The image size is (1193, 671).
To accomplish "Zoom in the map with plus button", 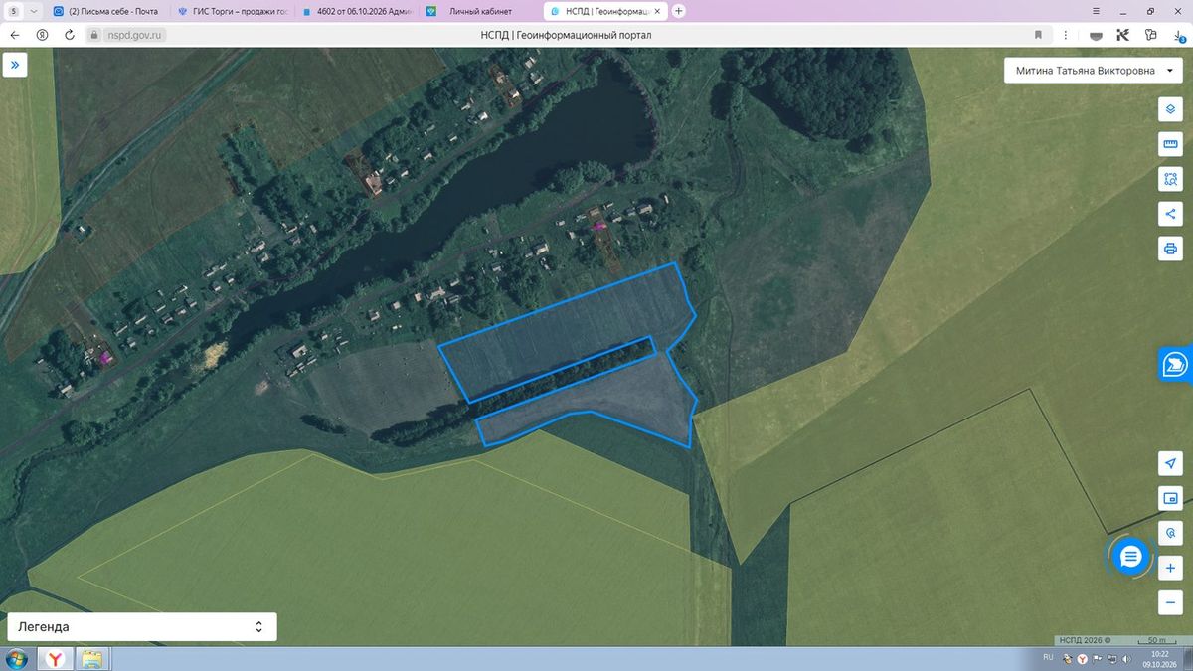I will coord(1170,568).
